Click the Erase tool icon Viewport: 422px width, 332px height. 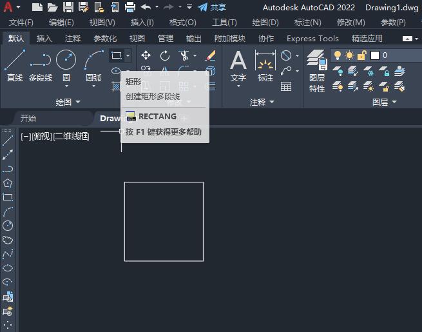coord(211,55)
